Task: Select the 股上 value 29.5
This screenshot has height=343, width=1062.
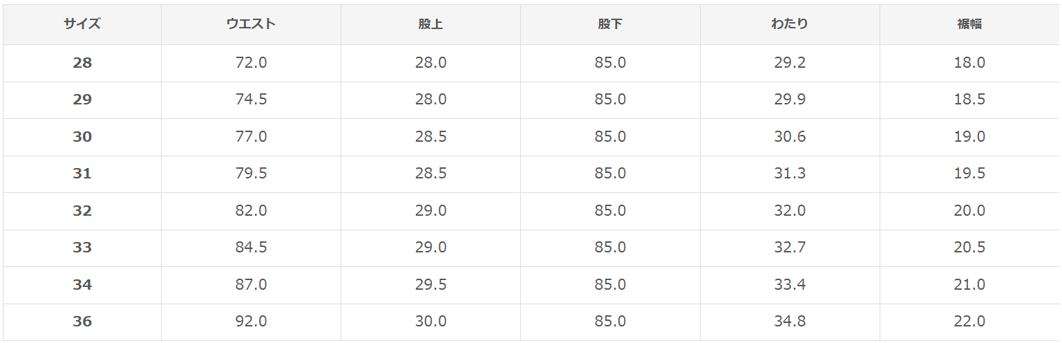Action: tap(430, 285)
